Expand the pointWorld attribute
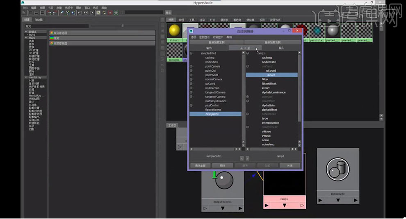Image resolution: width=406 pixels, height=219 pixels. click(x=191, y=75)
